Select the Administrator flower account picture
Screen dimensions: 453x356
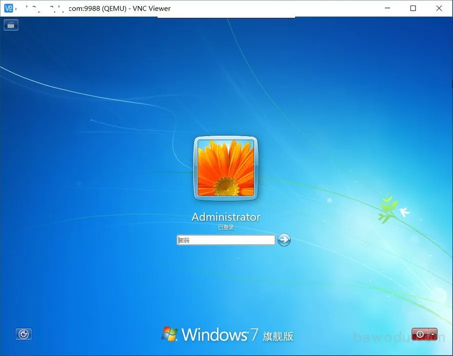pyautogui.click(x=226, y=168)
